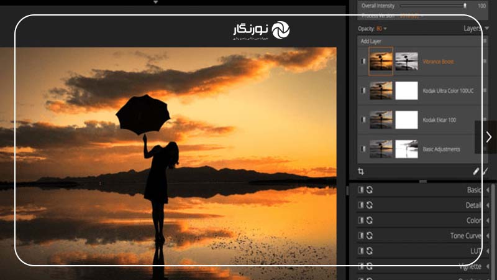Toggle visibility of Vibrance Boost layer
The height and width of the screenshot is (280, 497).
[363, 61]
